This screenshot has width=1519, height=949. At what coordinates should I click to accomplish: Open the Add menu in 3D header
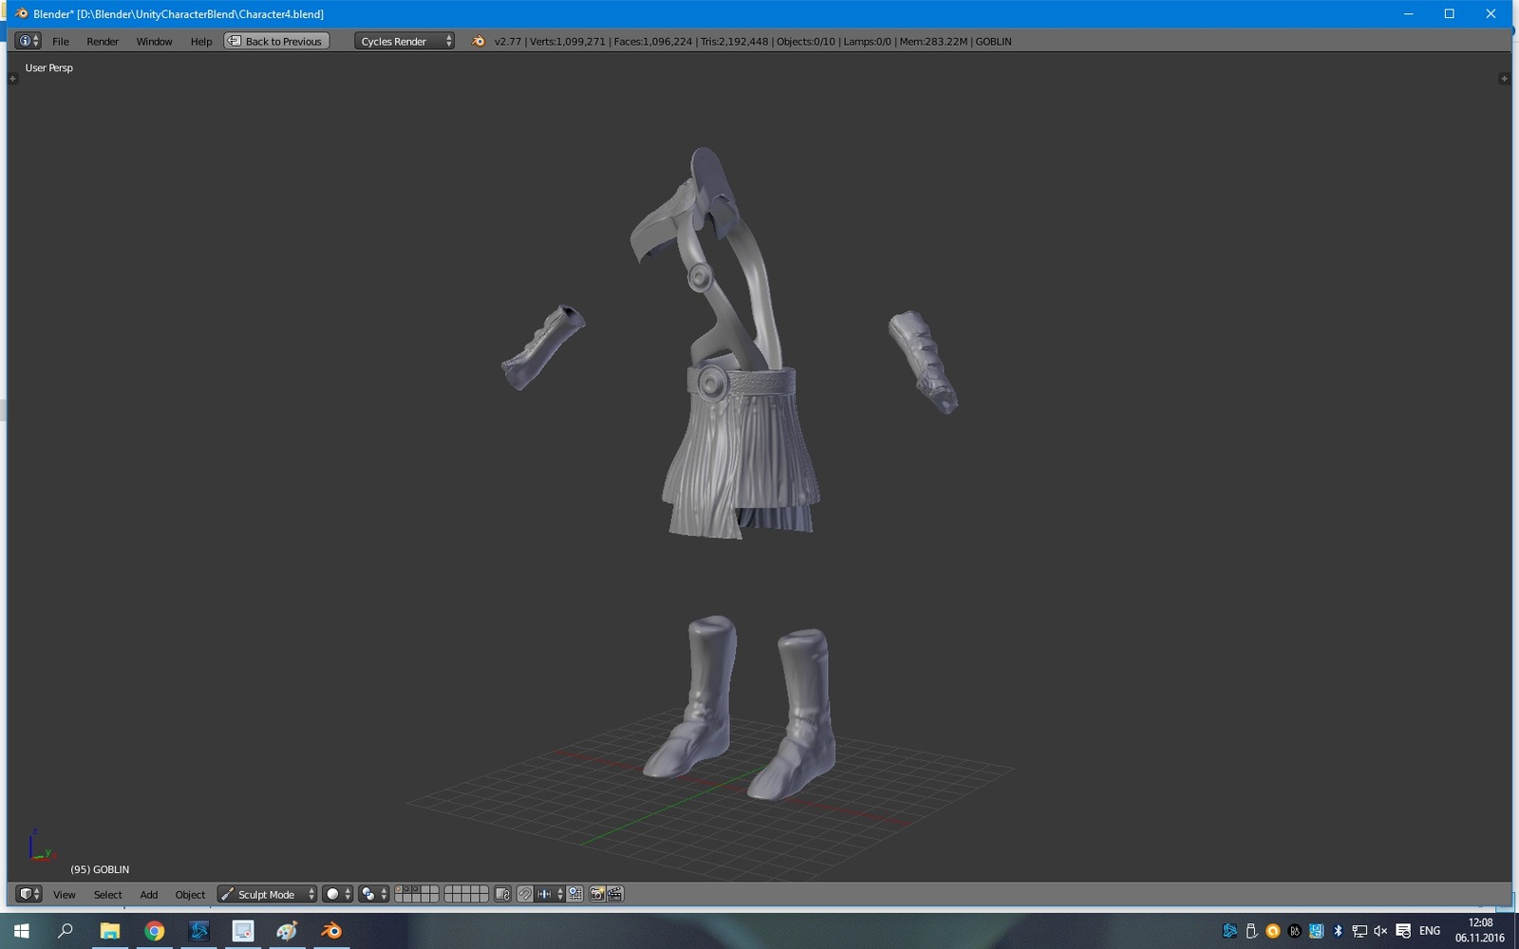149,895
